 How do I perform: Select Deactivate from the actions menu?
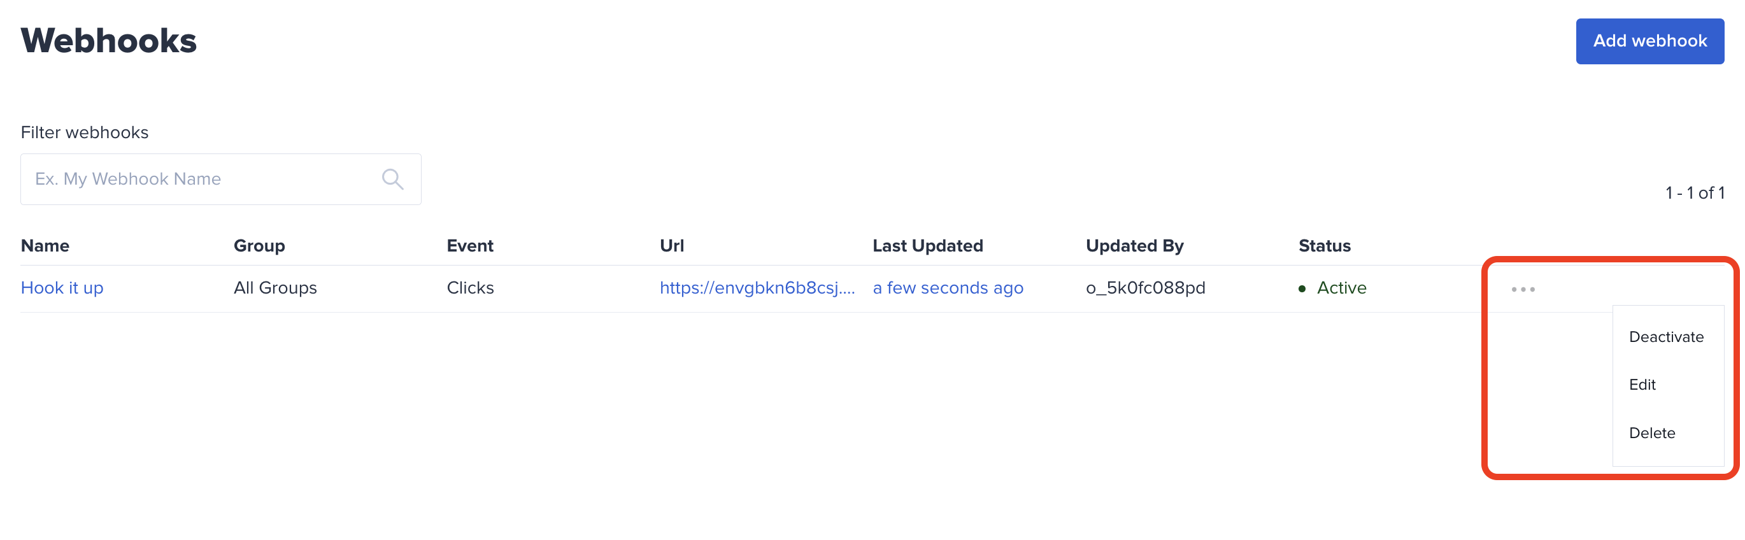[x=1667, y=336]
